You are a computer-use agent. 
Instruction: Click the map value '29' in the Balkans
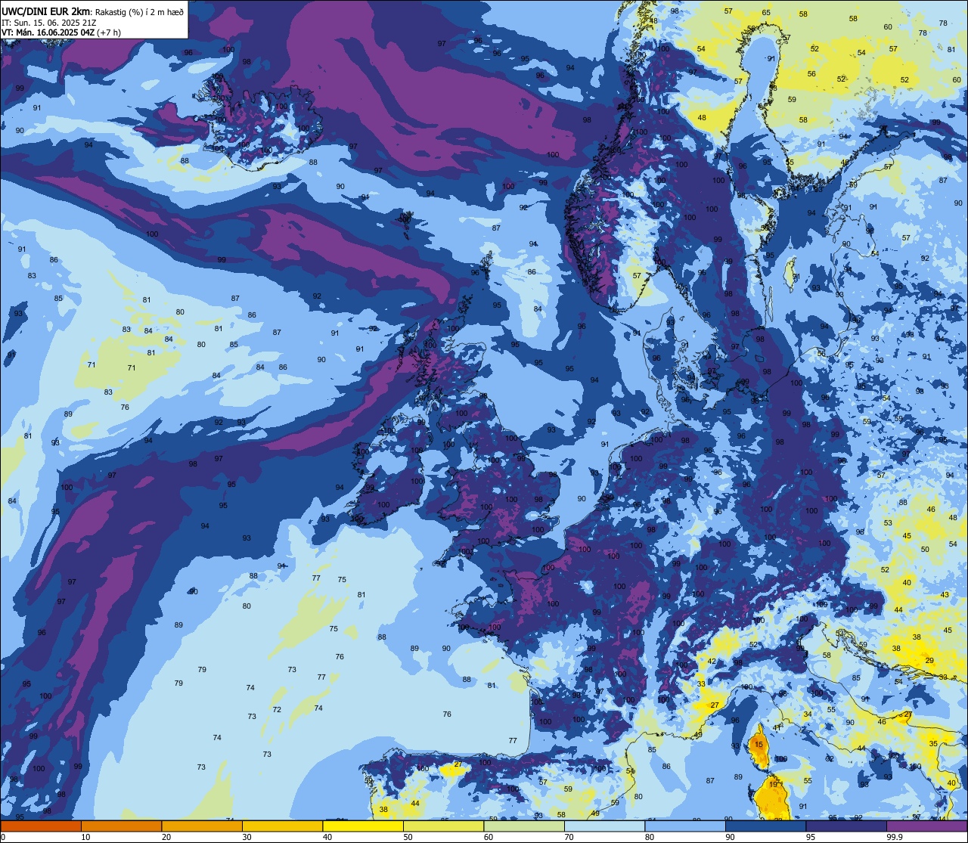[x=929, y=661]
